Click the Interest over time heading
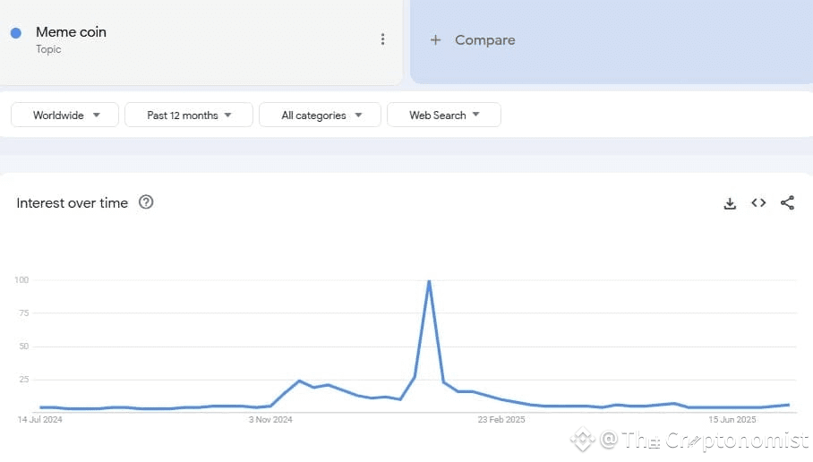 point(72,202)
